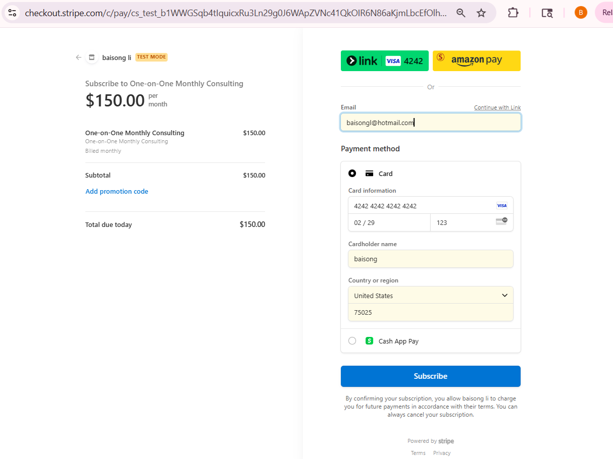Screen dimensions: 613x459
Task: Click the blue Subscribe button
Action: [x=430, y=376]
